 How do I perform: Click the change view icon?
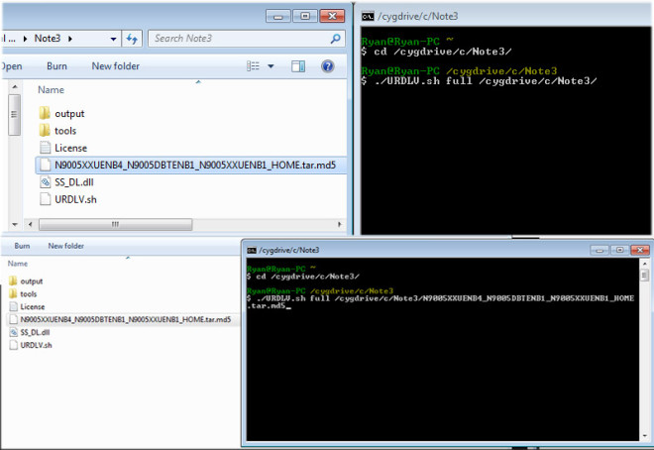pyautogui.click(x=253, y=65)
